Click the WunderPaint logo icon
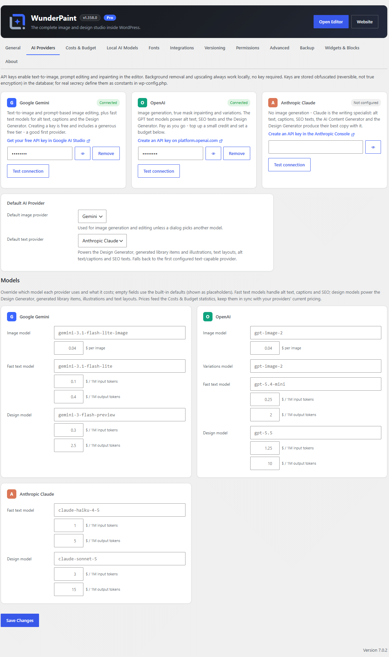Image resolution: width=389 pixels, height=657 pixels. (17, 22)
